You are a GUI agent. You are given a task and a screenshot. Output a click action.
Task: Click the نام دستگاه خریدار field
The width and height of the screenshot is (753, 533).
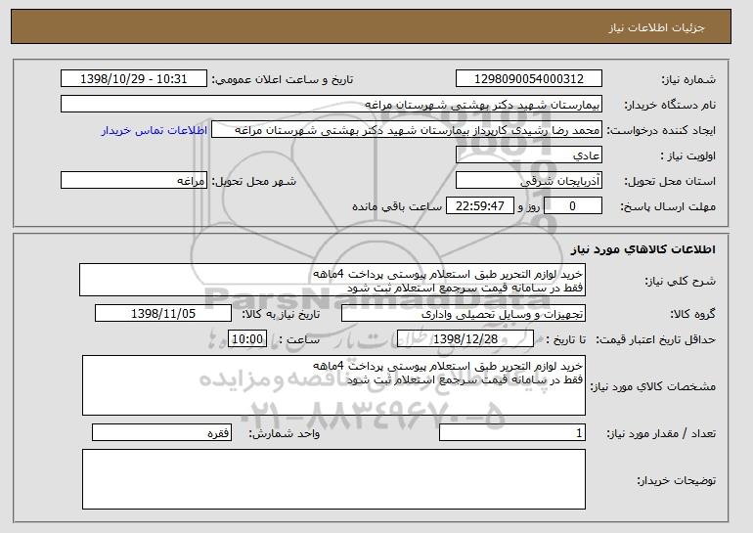pyautogui.click(x=332, y=105)
